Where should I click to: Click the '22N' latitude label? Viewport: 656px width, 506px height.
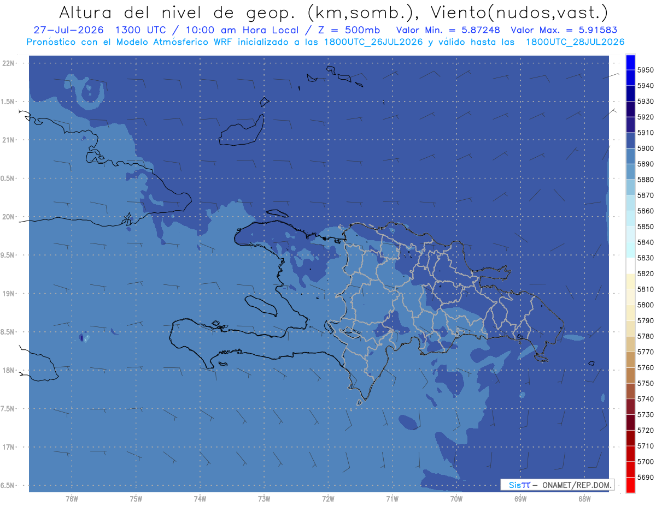click(x=9, y=63)
